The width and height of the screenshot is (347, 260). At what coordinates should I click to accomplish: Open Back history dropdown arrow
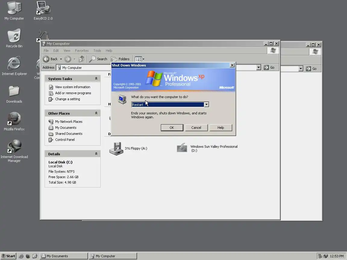tap(61, 59)
